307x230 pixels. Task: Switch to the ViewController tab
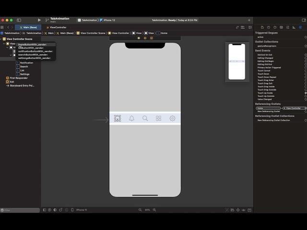click(57, 27)
